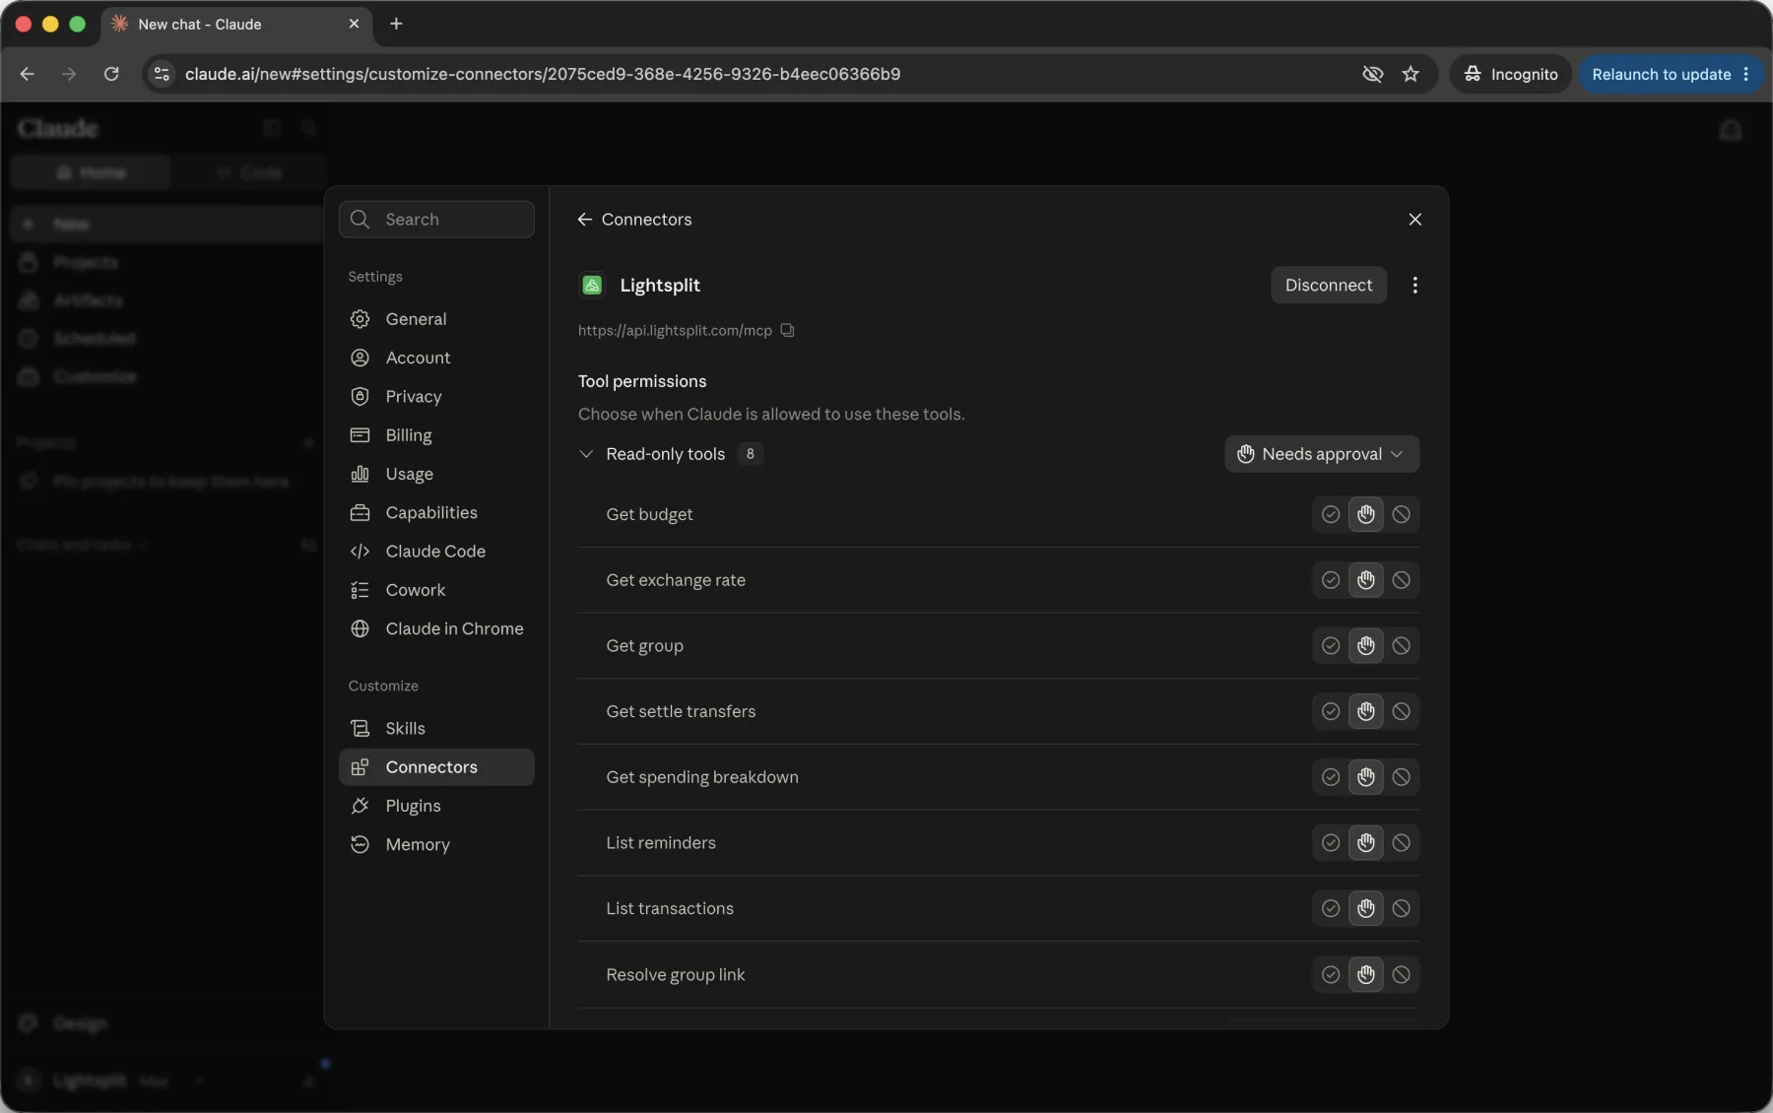Set Get exchange rate to needs approval
This screenshot has height=1113, width=1773.
pos(1365,580)
